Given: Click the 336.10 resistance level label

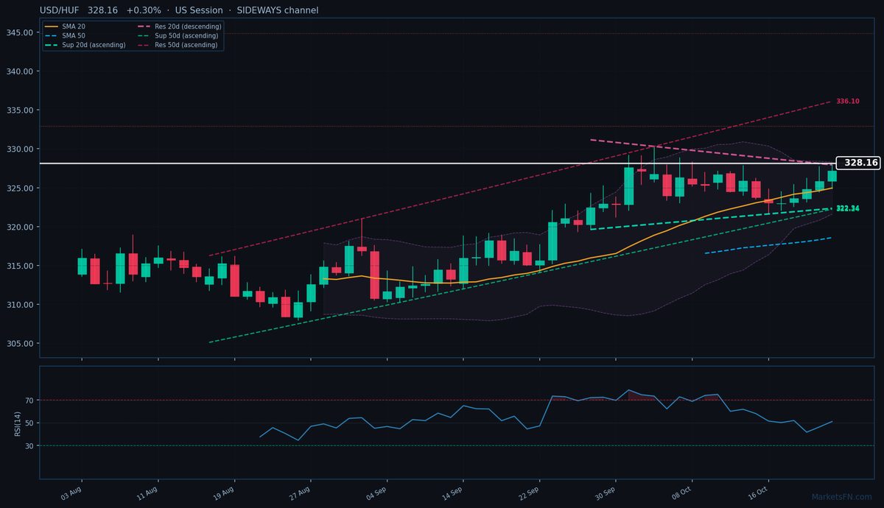Looking at the screenshot, I should click(847, 101).
